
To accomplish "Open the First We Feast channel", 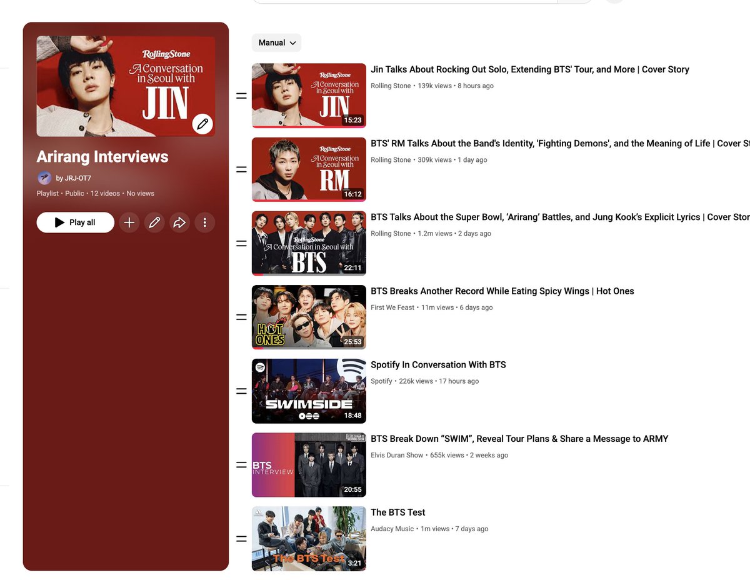I will pyautogui.click(x=392, y=307).
